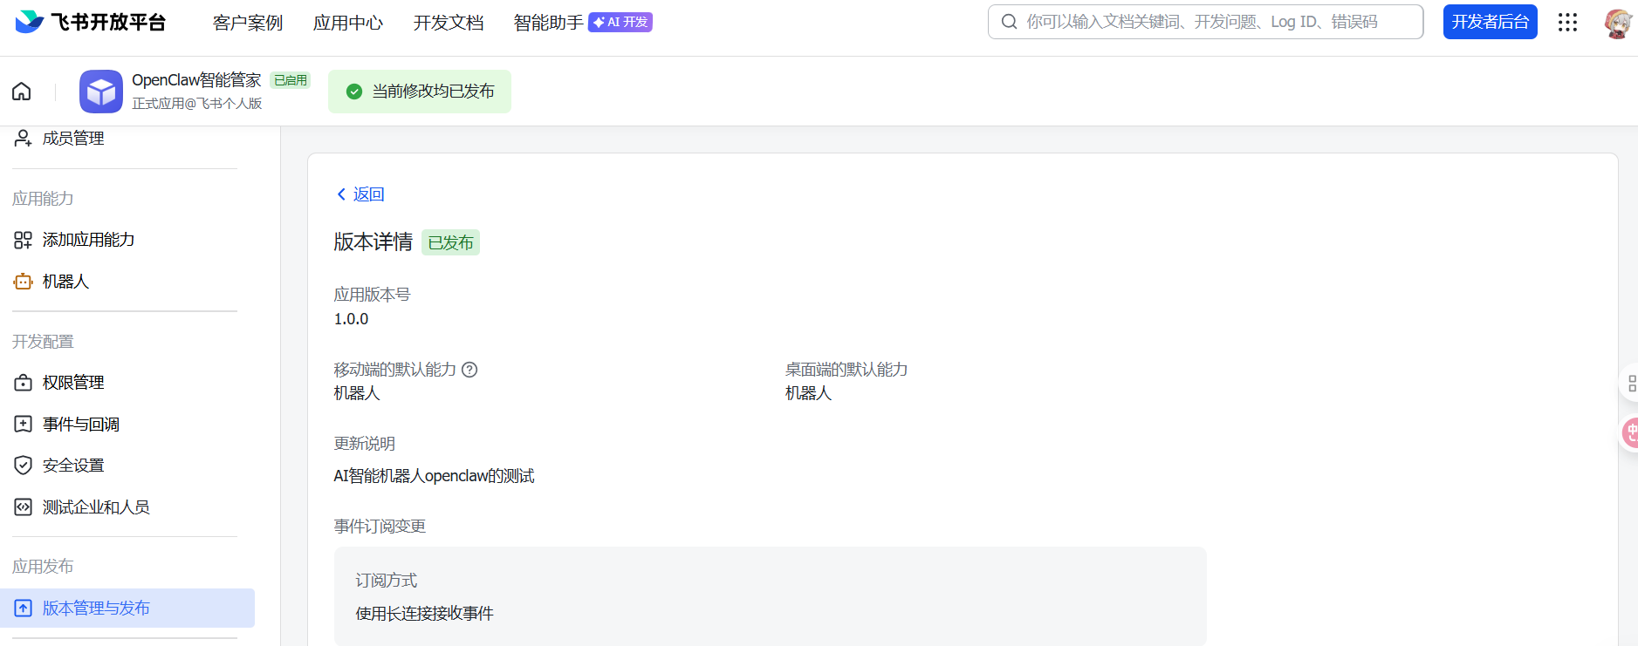The width and height of the screenshot is (1638, 646).
Task: Click the AI智能机器人openclaw的测试 update note
Action: tap(434, 476)
